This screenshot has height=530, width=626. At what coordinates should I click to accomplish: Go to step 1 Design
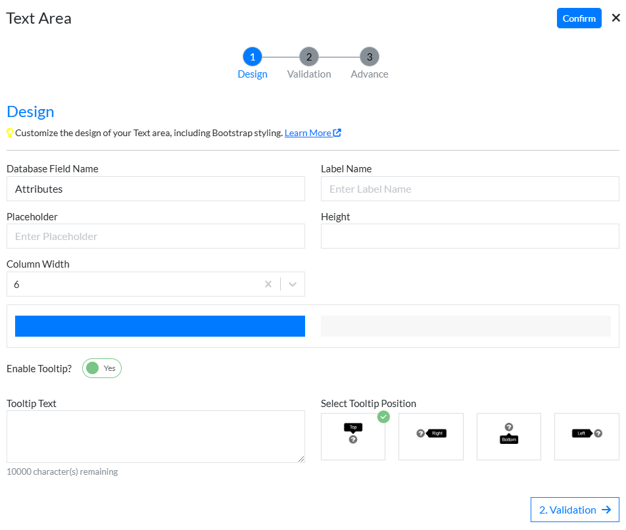click(x=253, y=57)
